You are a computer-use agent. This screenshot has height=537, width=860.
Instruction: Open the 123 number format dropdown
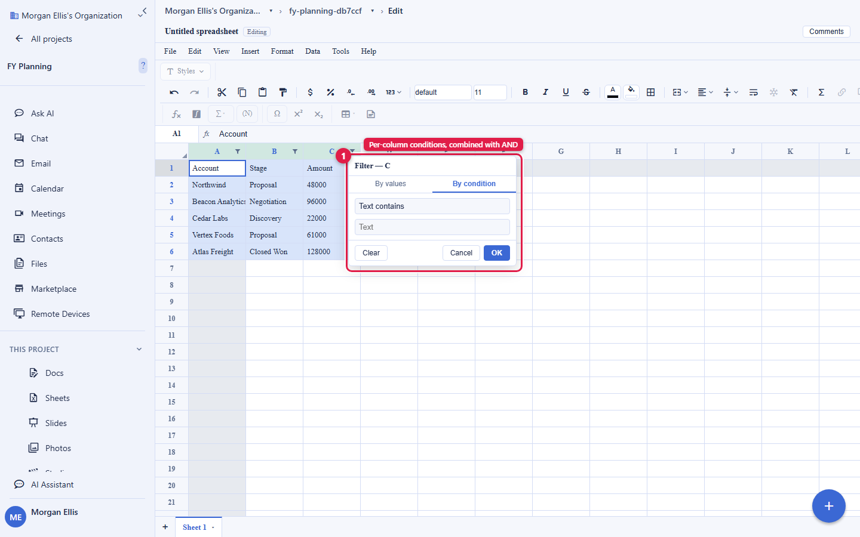pyautogui.click(x=393, y=92)
